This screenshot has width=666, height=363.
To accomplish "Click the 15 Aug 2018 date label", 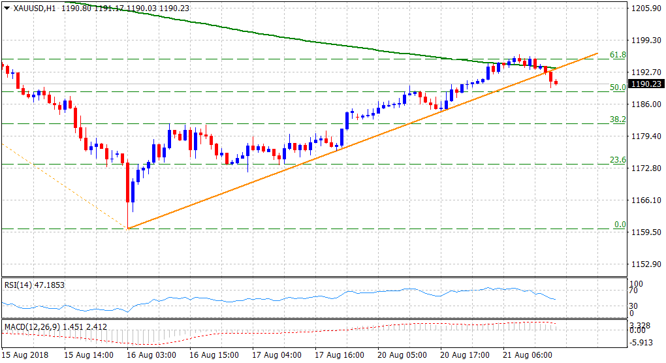I will pos(25,355).
